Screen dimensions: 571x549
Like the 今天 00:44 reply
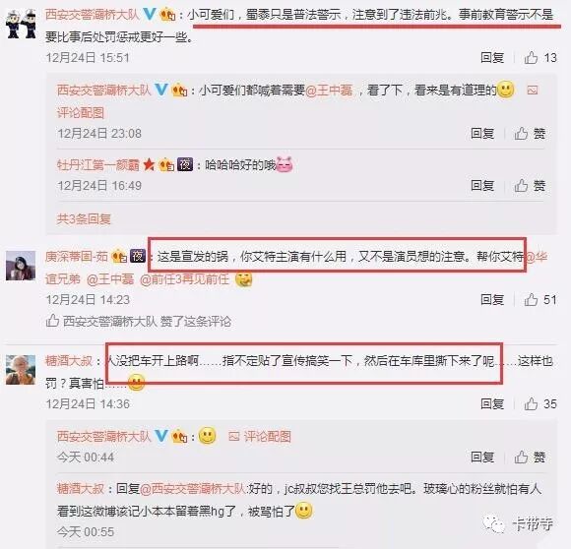pos(530,457)
